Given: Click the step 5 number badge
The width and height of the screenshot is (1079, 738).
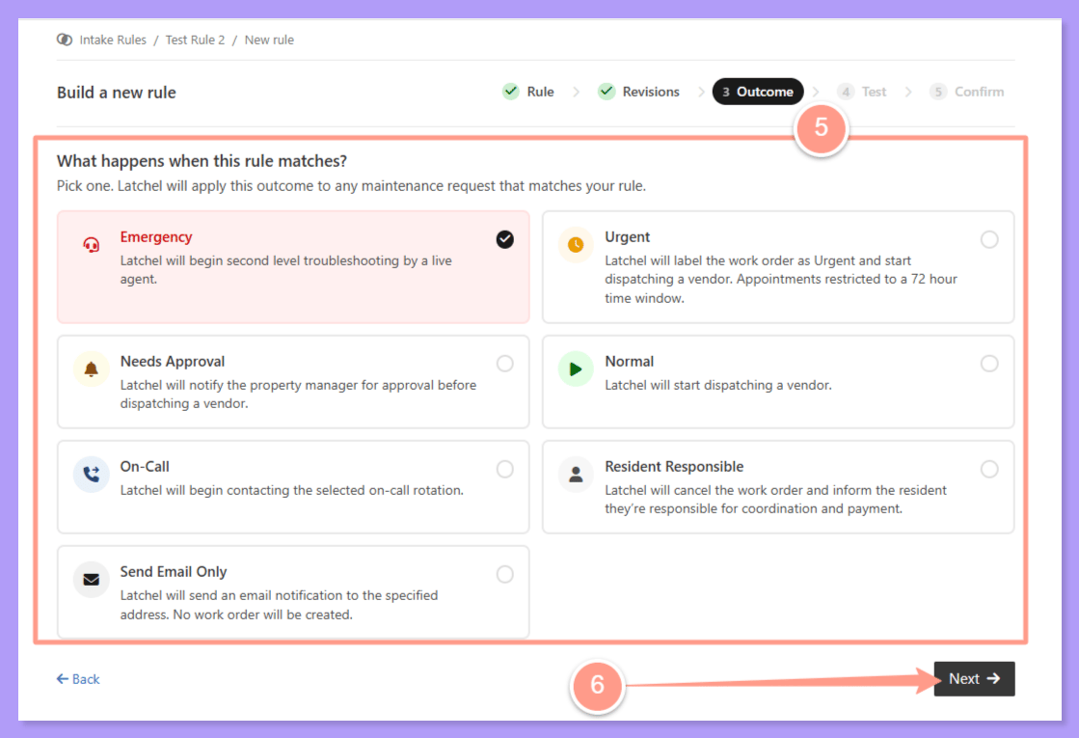Looking at the screenshot, I should [938, 92].
